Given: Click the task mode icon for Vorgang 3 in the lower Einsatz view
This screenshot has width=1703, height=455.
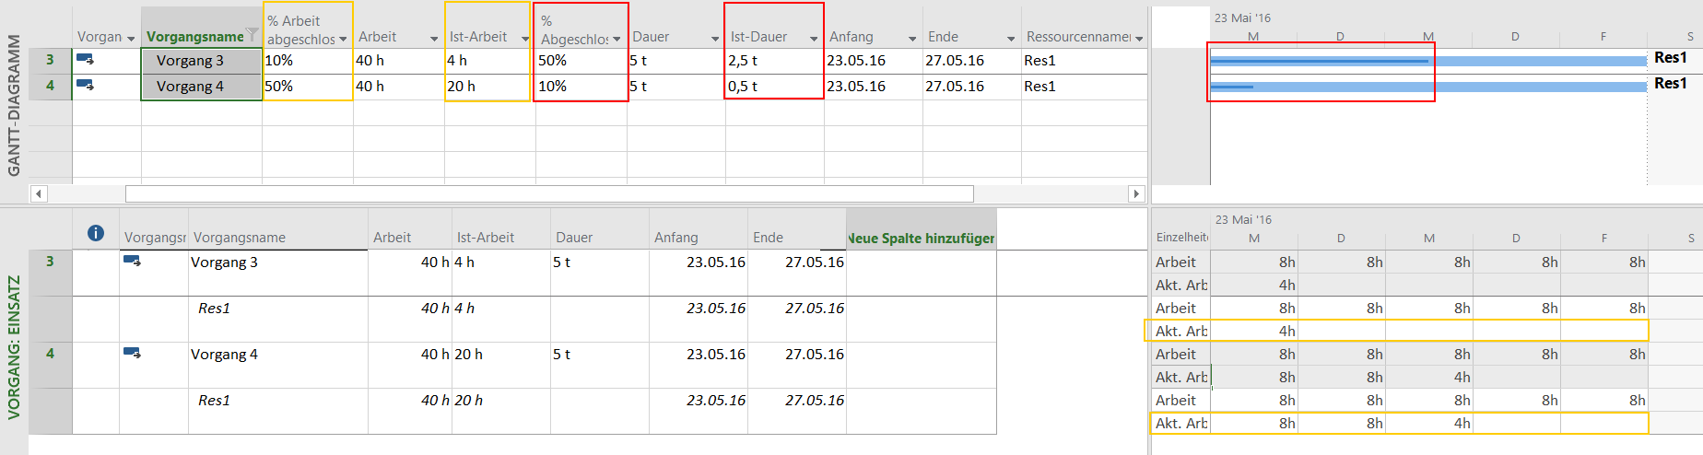Looking at the screenshot, I should tap(132, 262).
